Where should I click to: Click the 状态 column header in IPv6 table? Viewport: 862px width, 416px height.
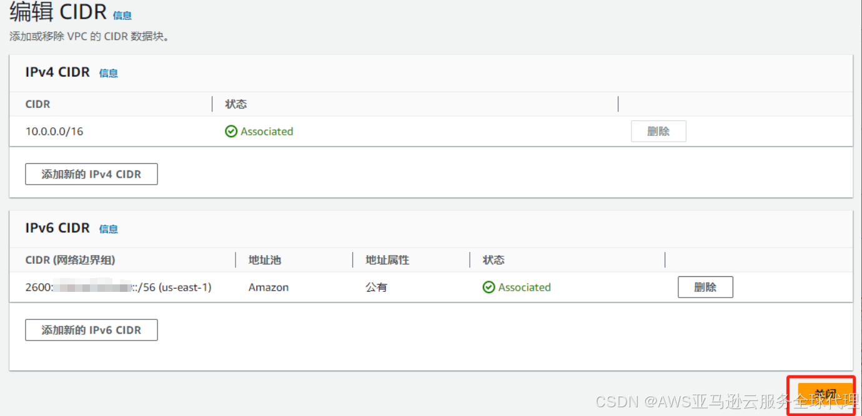point(493,260)
